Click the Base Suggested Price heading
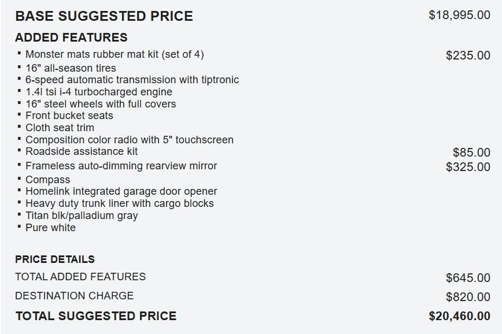This screenshot has height=334, width=502. [x=104, y=16]
